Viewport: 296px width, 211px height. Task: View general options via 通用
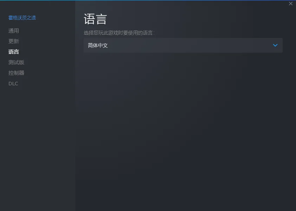click(14, 31)
